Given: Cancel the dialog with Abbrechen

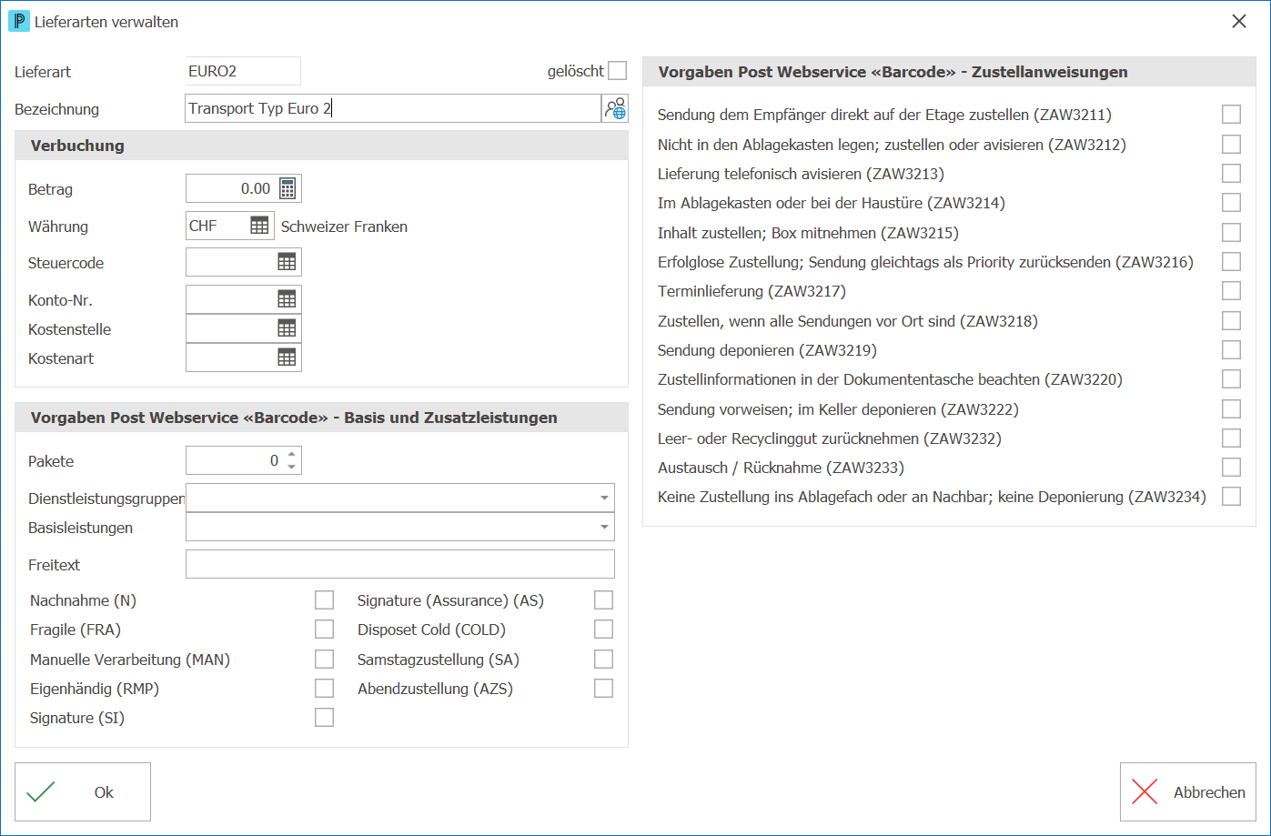Looking at the screenshot, I should [x=1188, y=792].
